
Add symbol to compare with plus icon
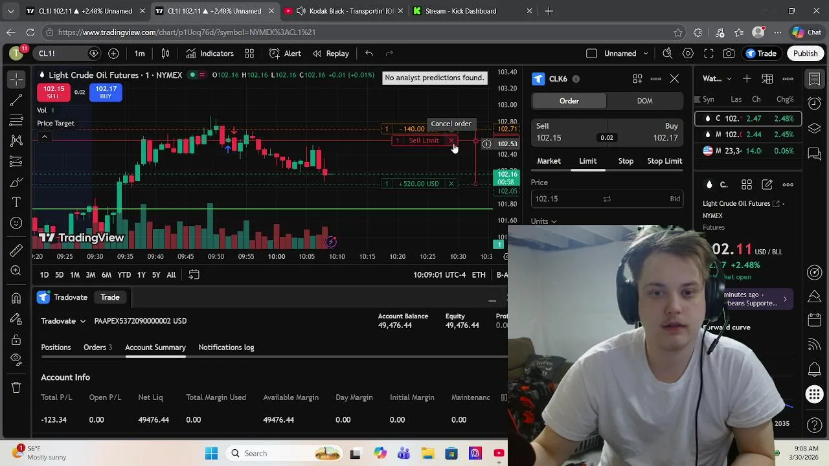click(x=113, y=54)
